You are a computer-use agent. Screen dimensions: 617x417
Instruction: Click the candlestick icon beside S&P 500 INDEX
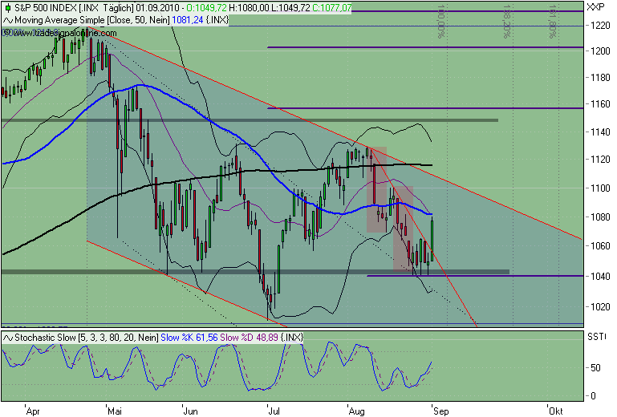7,8
